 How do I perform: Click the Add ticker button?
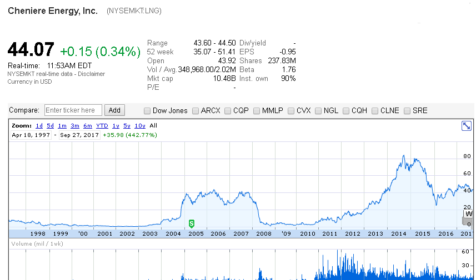coord(114,110)
